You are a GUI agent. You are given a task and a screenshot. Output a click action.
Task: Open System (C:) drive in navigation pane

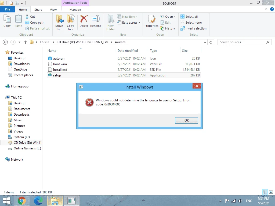pos(19,137)
